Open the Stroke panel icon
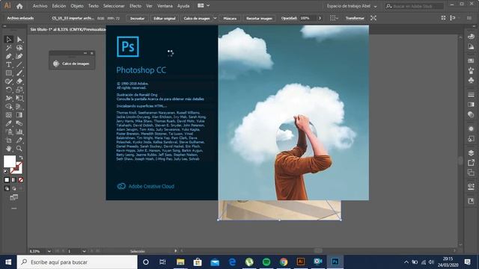Screen dimensions: 479x269 point(471,95)
